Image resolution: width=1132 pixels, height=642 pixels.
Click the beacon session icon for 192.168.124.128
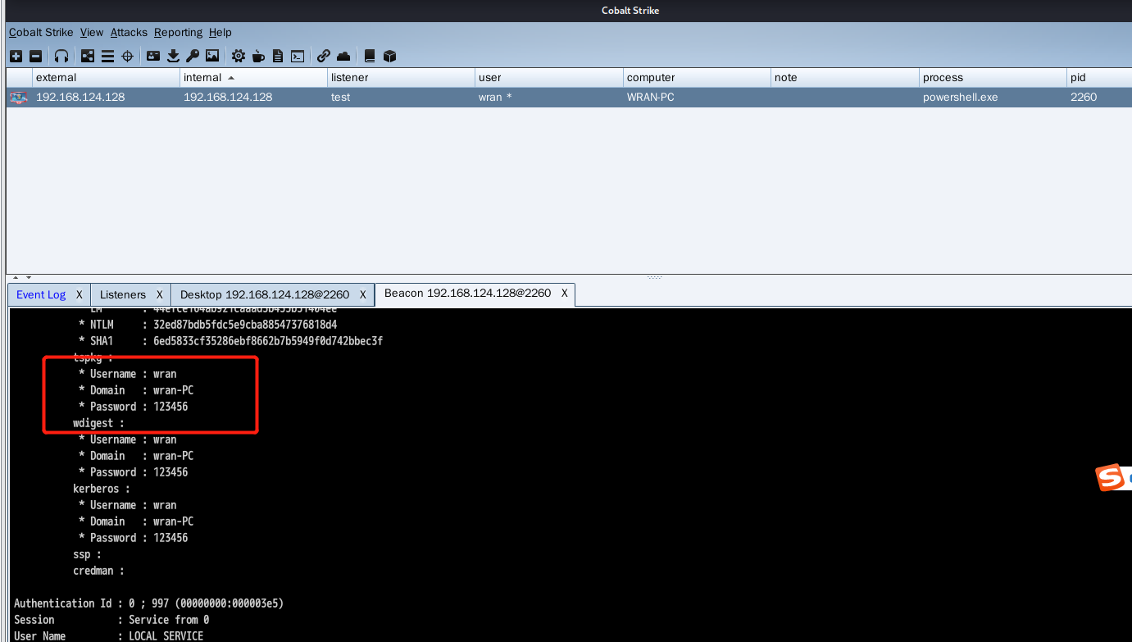[18, 98]
